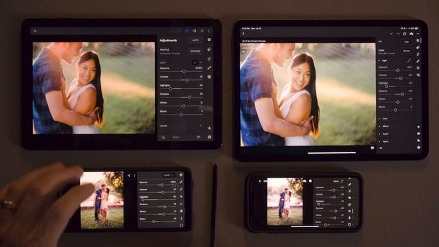
Task: Open the comments icon on the iPad side strip
Action: click(418, 134)
